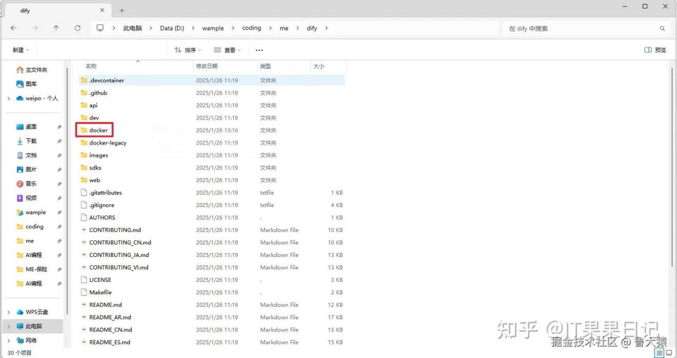Click 此电脑 breadcrumb in address bar
Viewport: 677px width, 358px height.
pos(133,28)
